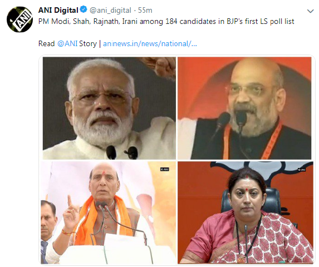This screenshot has width=319, height=267.
Task: Open the tweet options chevron
Action: (x=310, y=11)
